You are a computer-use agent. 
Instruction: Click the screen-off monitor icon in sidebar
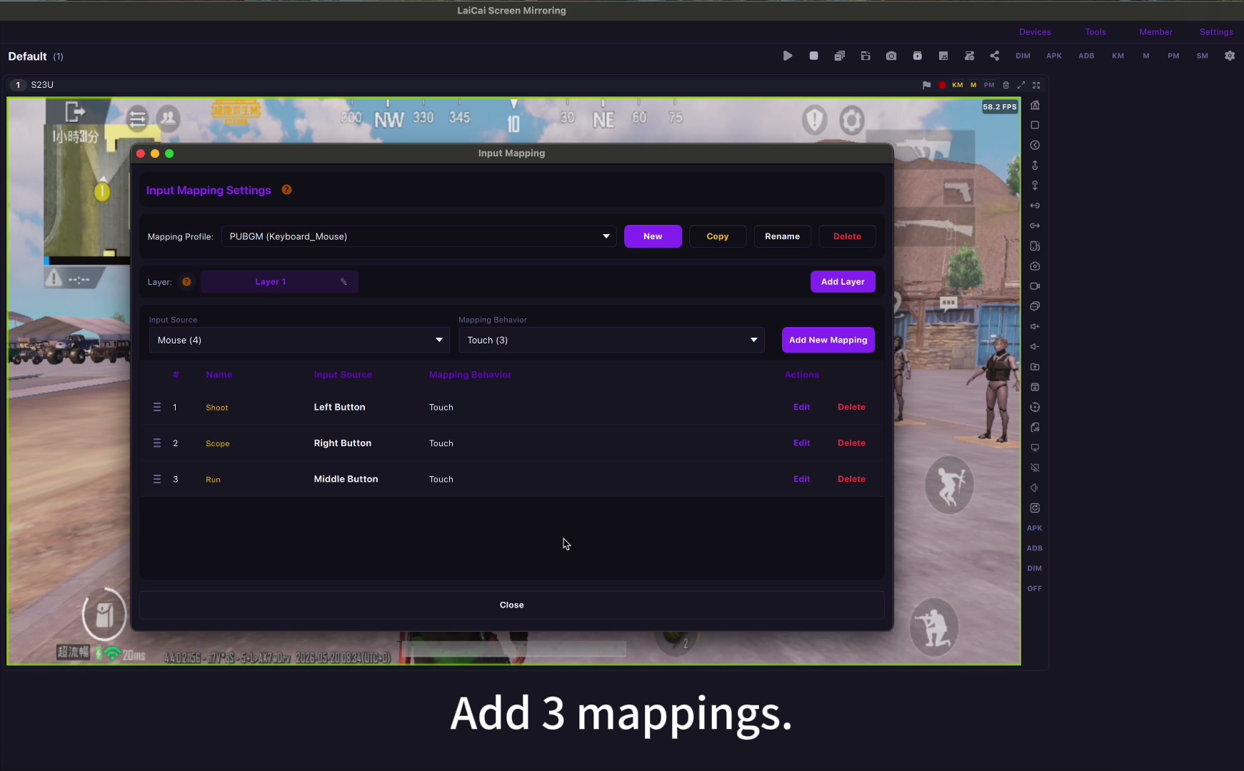tap(1035, 468)
